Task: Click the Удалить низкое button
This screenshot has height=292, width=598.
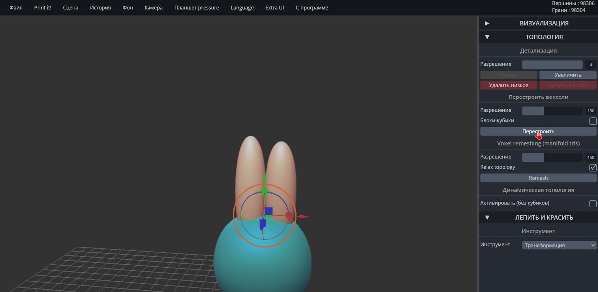Action: (x=509, y=85)
